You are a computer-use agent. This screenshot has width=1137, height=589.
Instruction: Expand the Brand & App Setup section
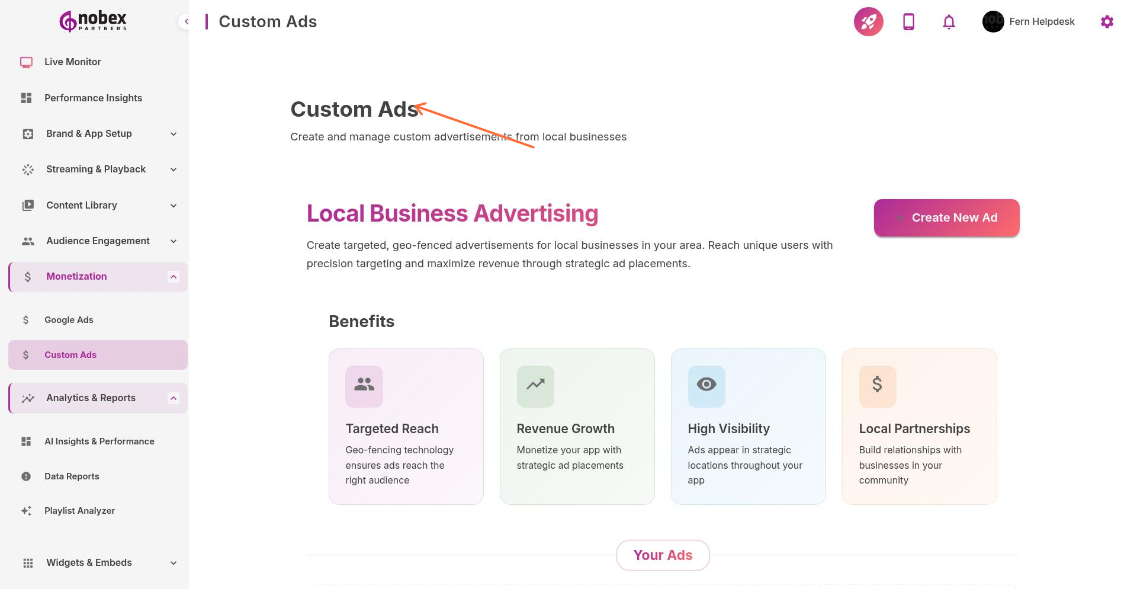(x=173, y=134)
